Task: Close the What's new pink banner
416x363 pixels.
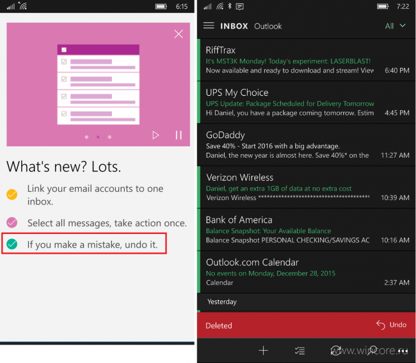Action: [x=179, y=34]
